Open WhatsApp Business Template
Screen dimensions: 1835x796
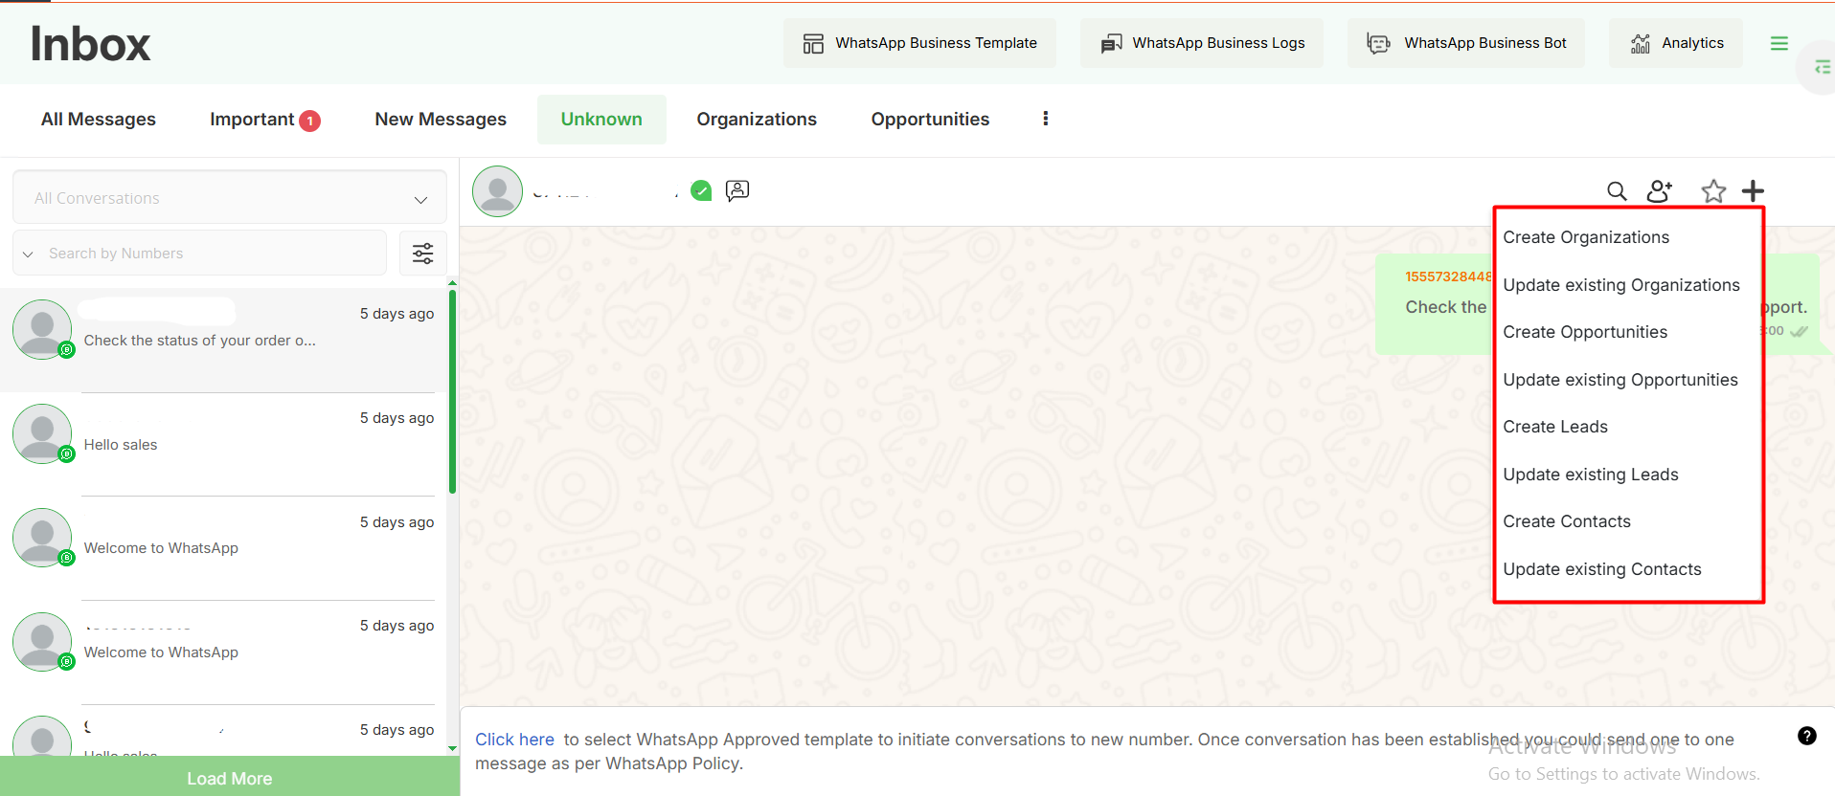coord(919,43)
